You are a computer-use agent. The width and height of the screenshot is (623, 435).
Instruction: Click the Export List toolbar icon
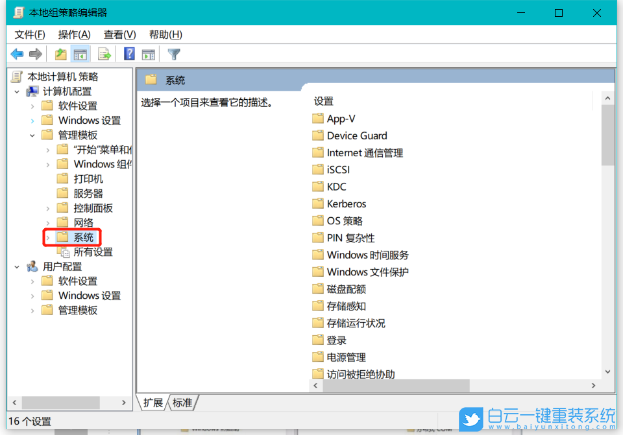(104, 54)
